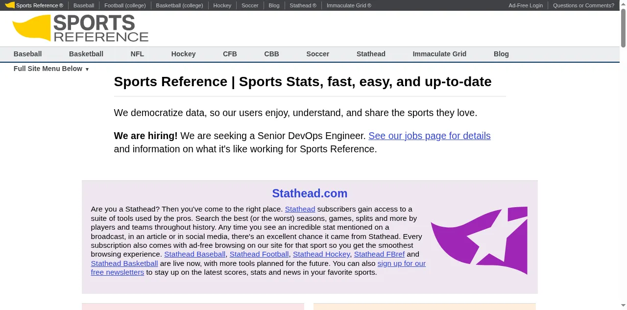
Task: Select the NFL navigation tab
Action: (x=137, y=54)
